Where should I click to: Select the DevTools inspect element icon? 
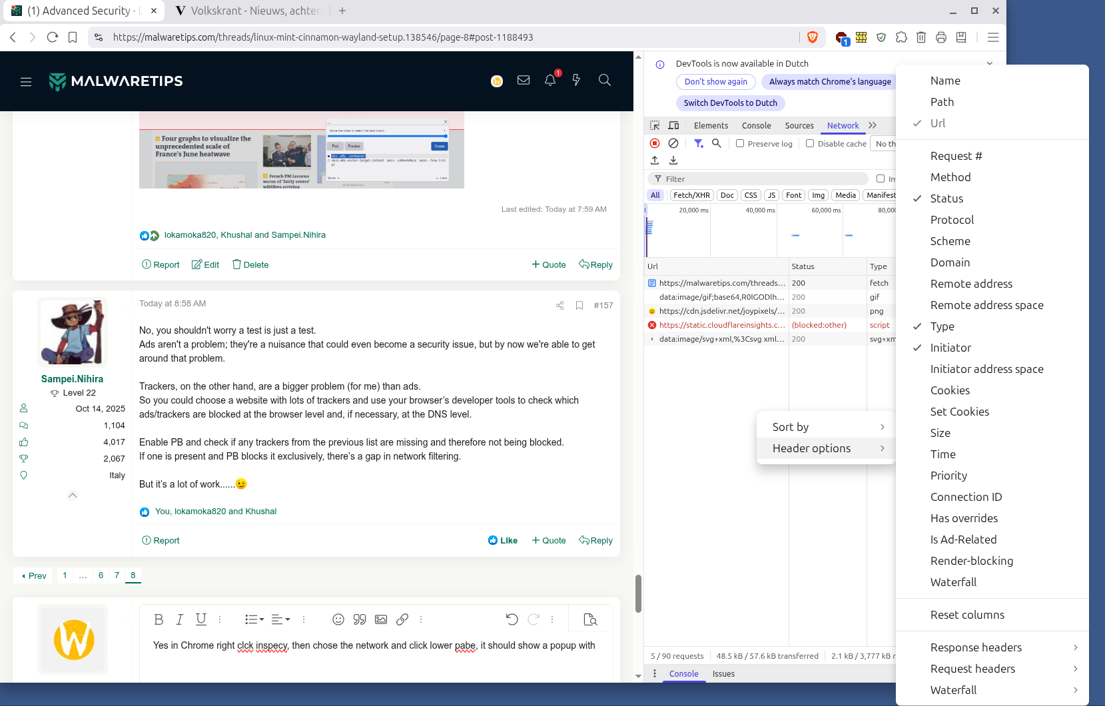[655, 125]
